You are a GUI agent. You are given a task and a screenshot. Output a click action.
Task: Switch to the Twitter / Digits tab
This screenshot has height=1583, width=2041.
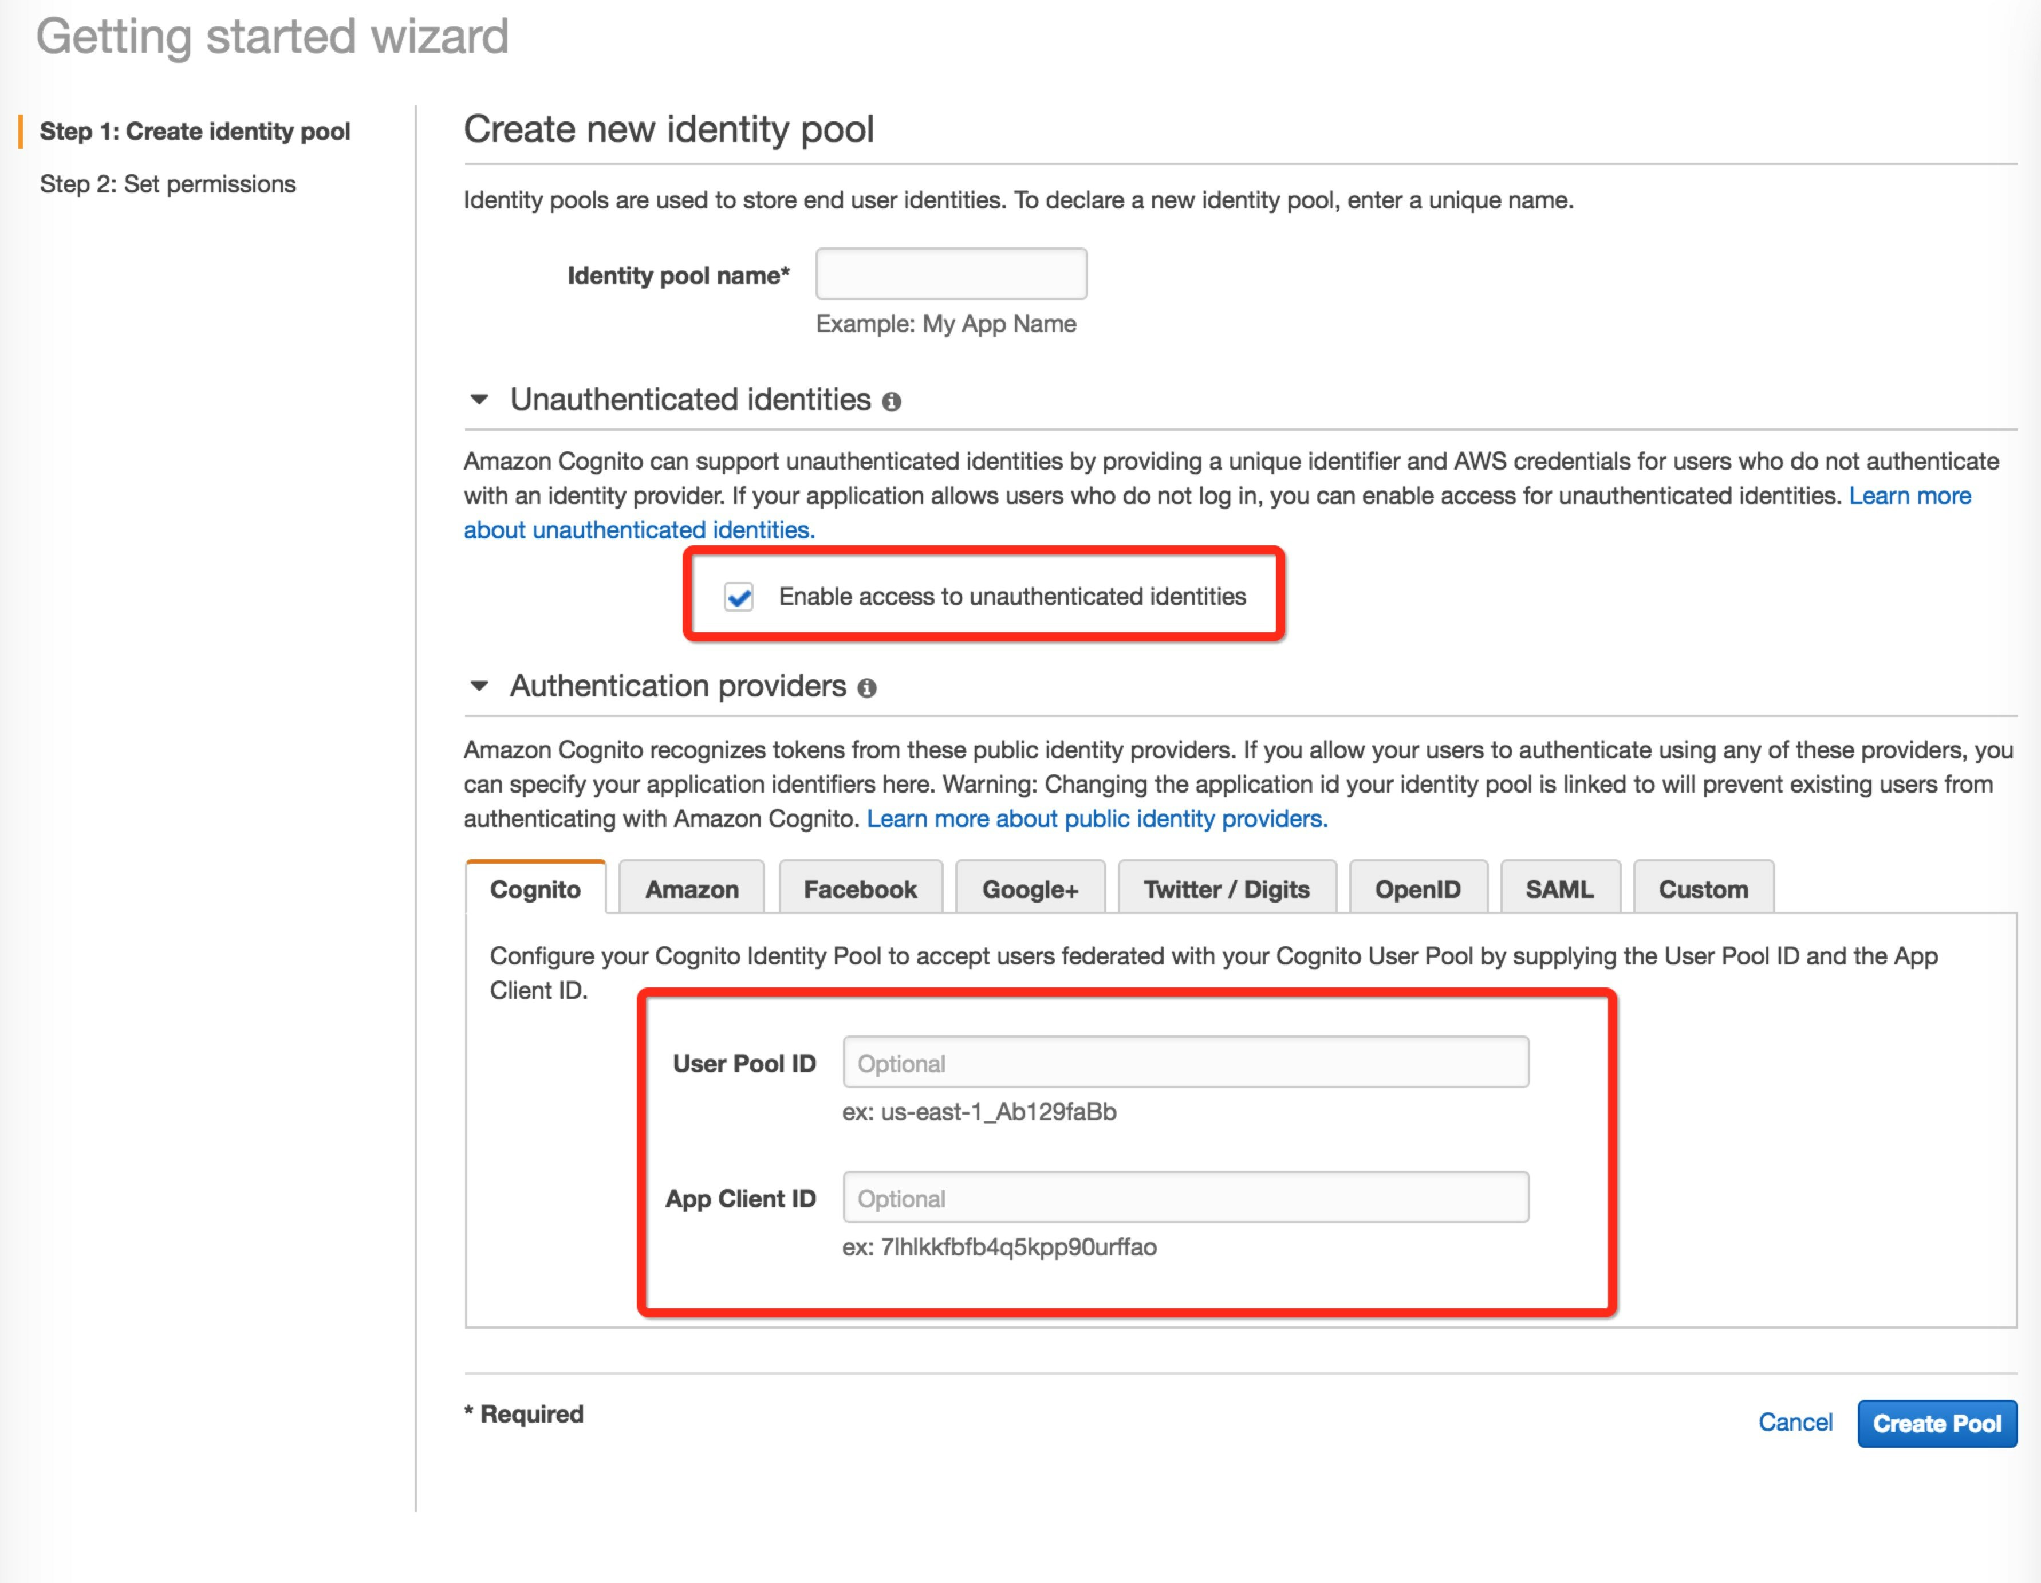(x=1227, y=888)
